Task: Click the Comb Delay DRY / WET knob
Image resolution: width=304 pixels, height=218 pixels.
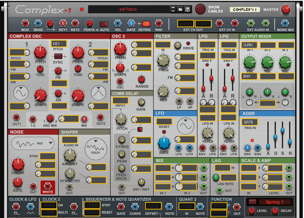Action: pyautogui.click(x=141, y=182)
